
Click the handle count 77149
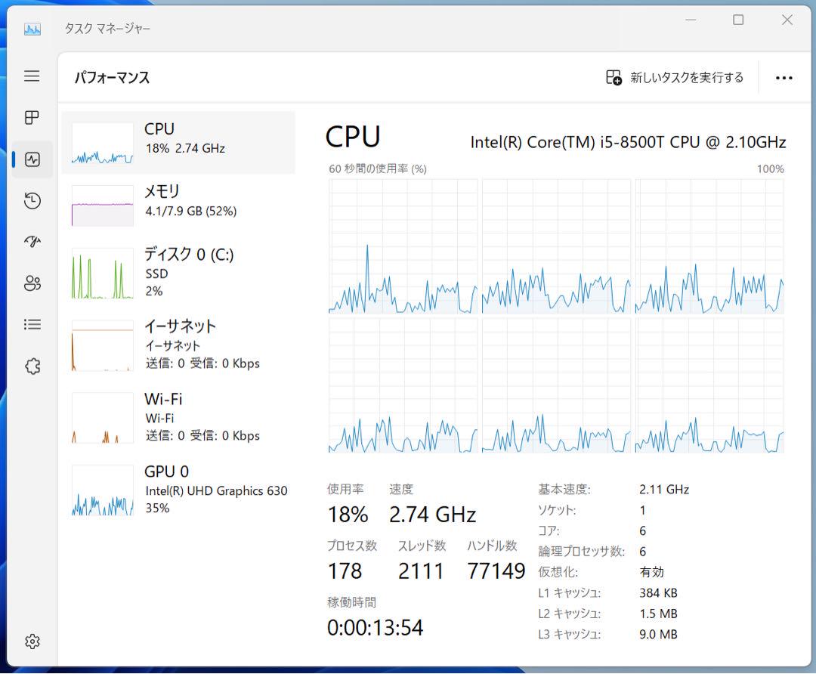(x=496, y=571)
